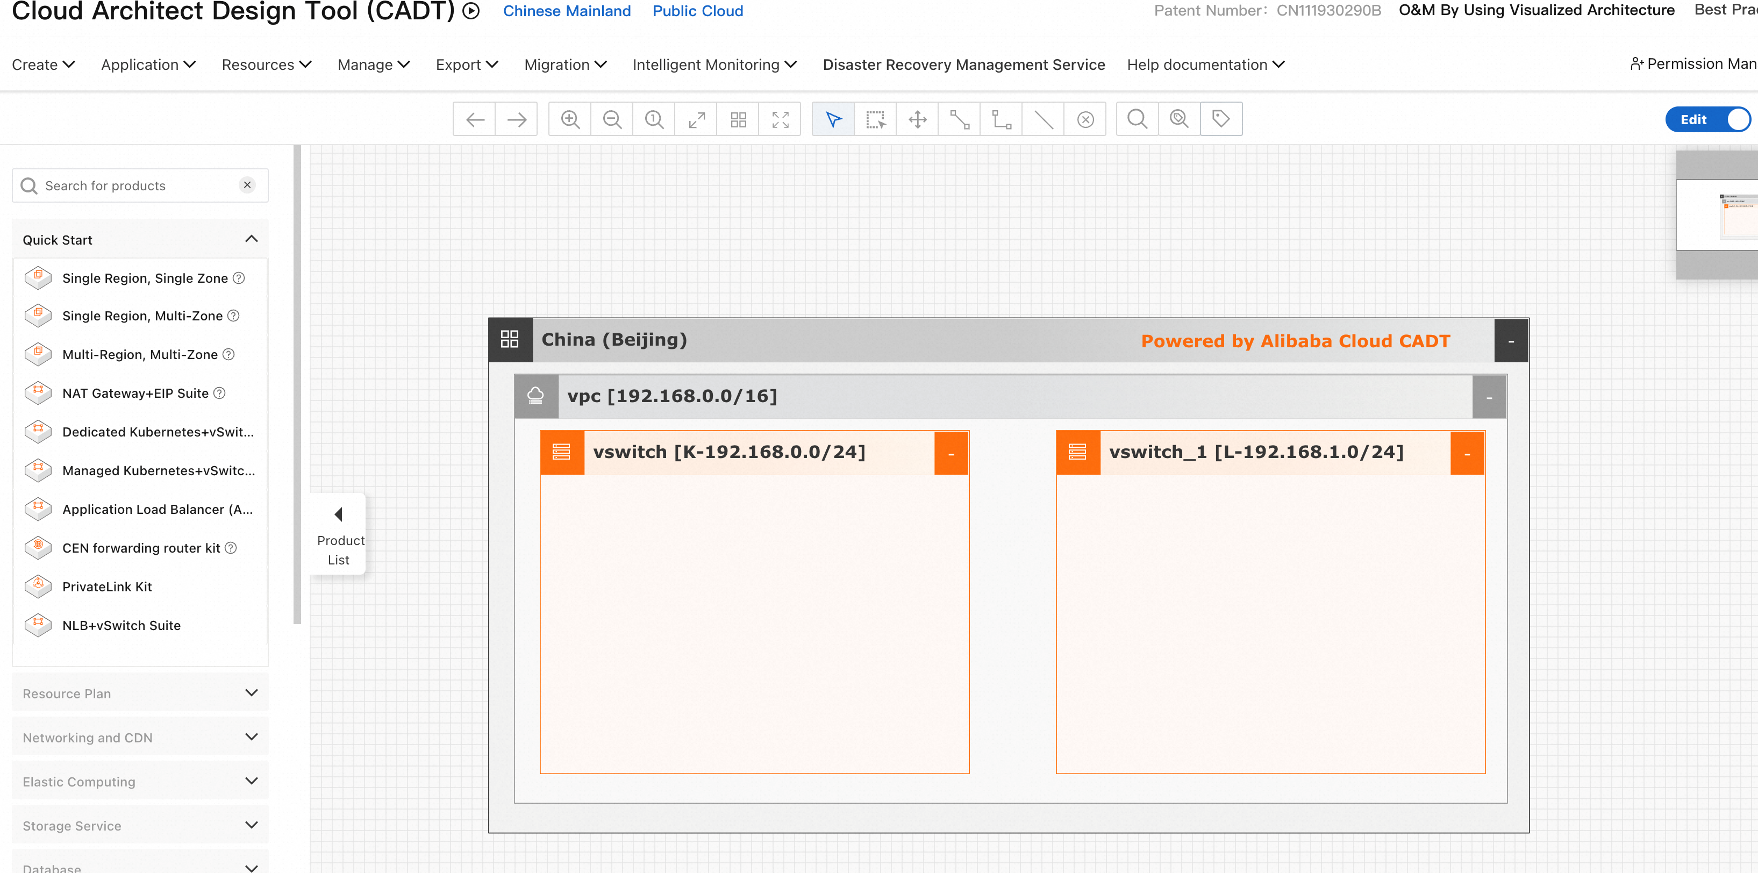Select the CEN forwarding router kit

(140, 547)
